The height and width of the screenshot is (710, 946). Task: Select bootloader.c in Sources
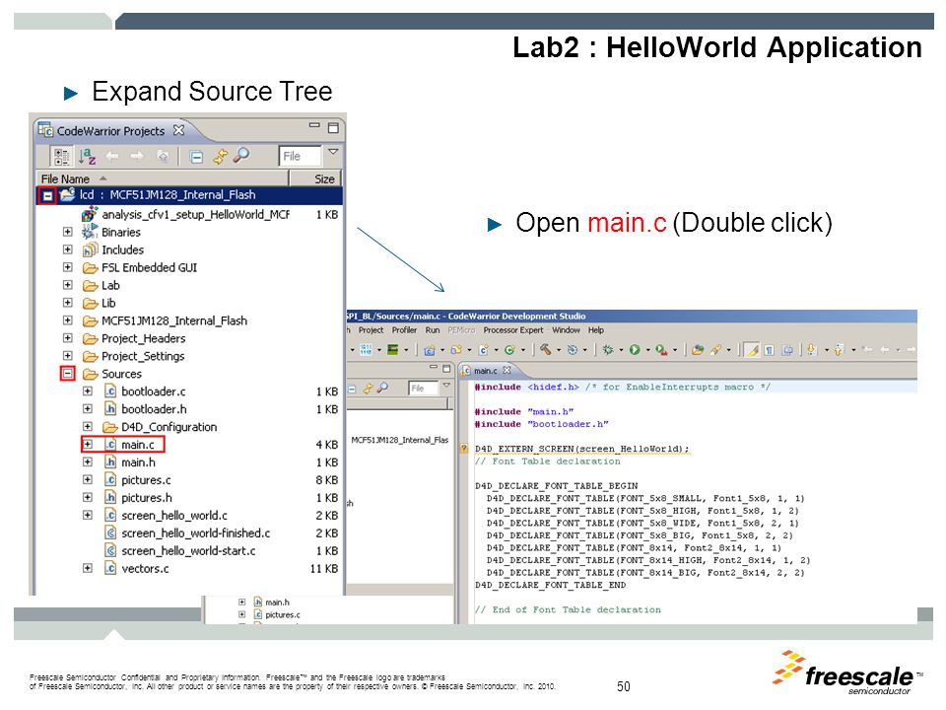(x=154, y=391)
